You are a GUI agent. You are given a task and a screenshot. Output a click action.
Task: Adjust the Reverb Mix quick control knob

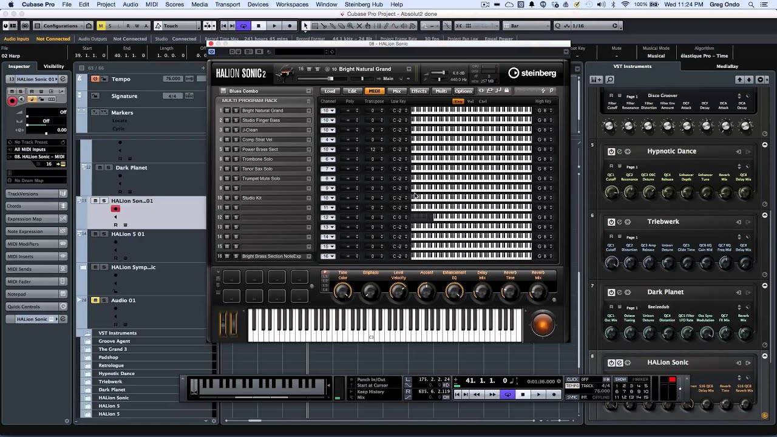(x=537, y=292)
